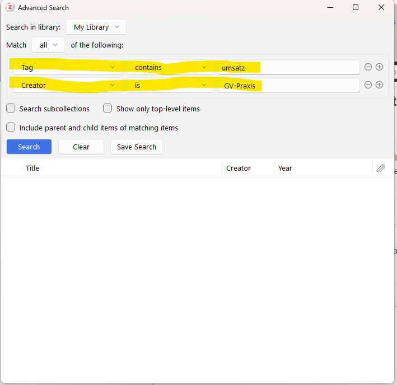Maximize the Advanced Search window
397x385 pixels.
pos(356,7)
